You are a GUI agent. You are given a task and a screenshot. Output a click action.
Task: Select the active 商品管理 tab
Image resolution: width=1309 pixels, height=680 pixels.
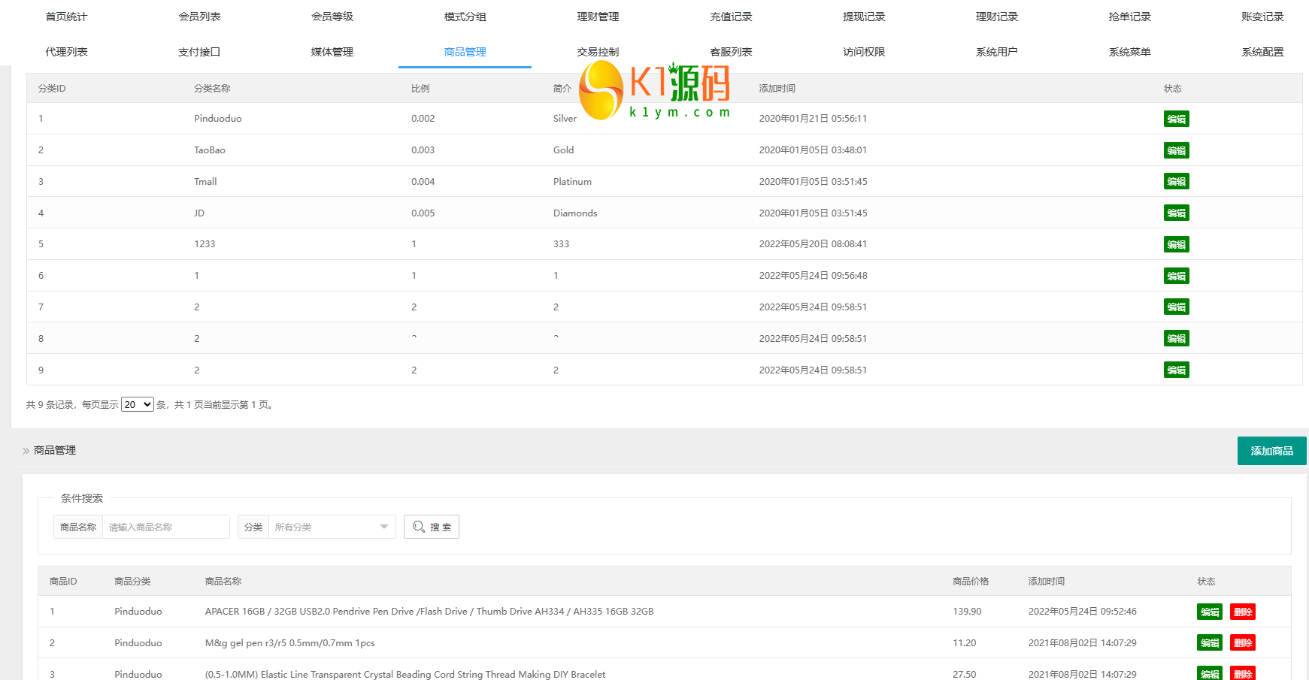click(x=465, y=52)
